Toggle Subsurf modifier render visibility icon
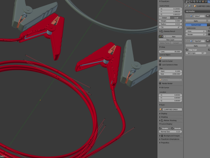This screenshot has height=158, width=210. pos(208,16)
